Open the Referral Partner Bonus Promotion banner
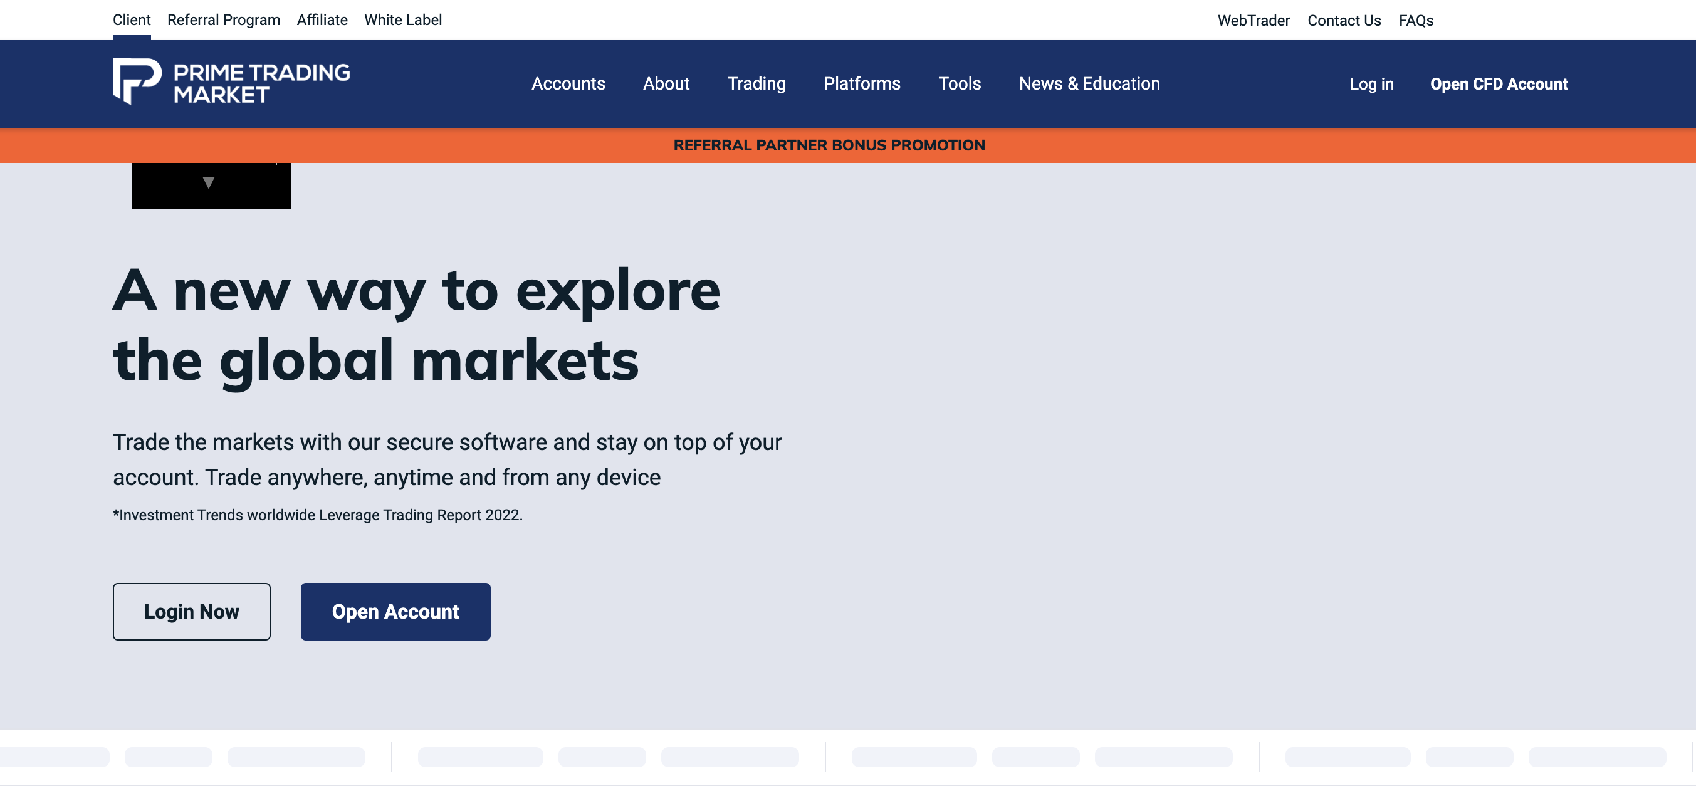Viewport: 1696px width, 806px height. (829, 145)
